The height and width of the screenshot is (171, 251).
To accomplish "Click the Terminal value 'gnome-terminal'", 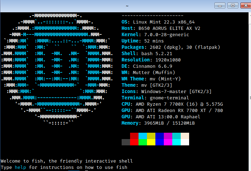I will [169, 98].
